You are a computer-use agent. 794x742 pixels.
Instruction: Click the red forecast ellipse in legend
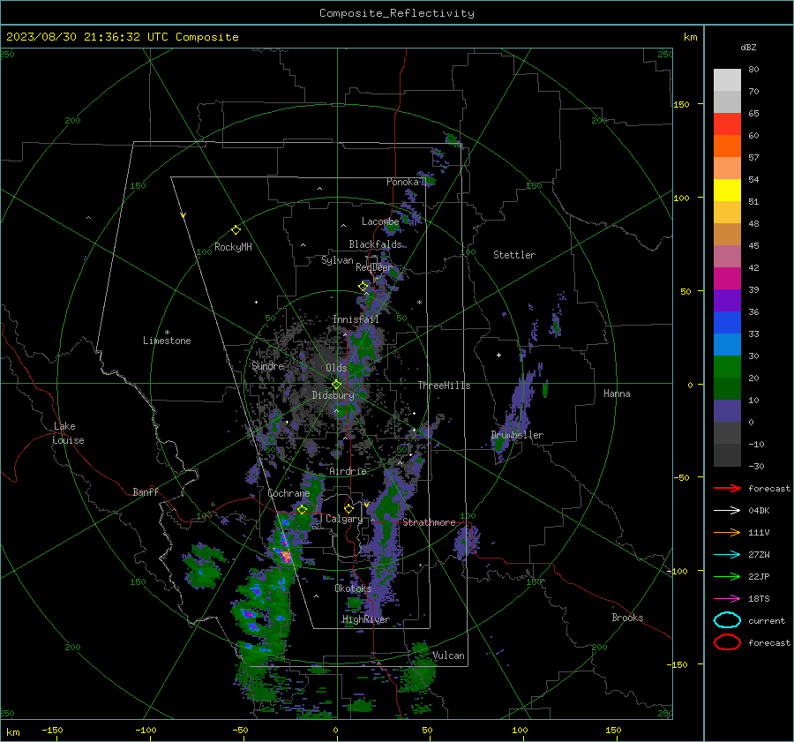[x=727, y=642]
